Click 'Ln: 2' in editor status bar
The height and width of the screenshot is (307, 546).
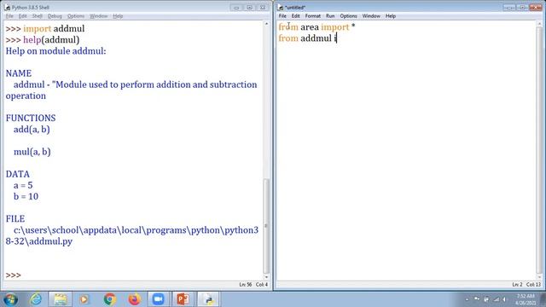[517, 285]
